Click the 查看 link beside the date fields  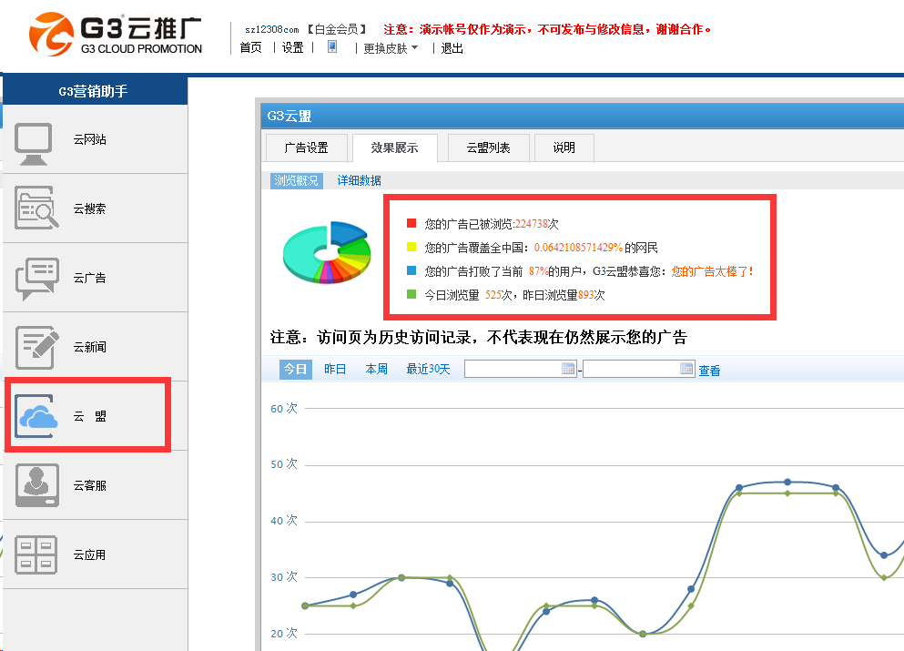click(x=709, y=371)
